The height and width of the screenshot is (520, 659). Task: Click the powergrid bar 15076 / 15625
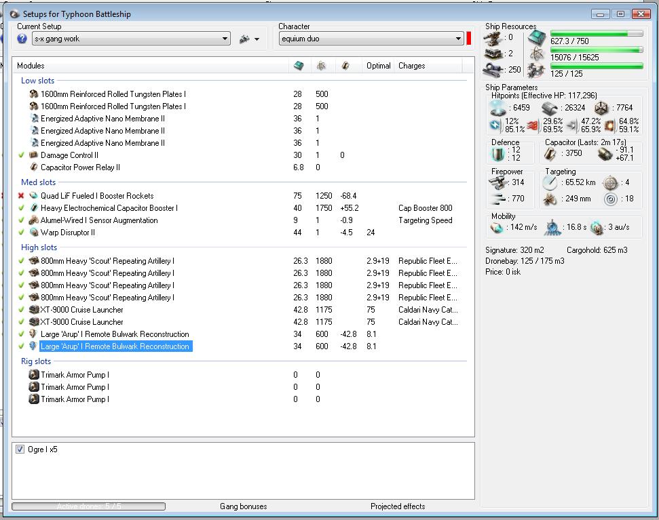point(597,49)
